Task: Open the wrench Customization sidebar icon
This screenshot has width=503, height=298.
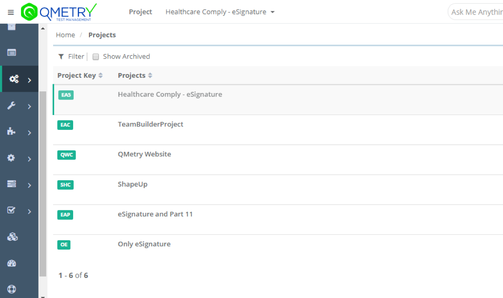Action: pos(12,106)
